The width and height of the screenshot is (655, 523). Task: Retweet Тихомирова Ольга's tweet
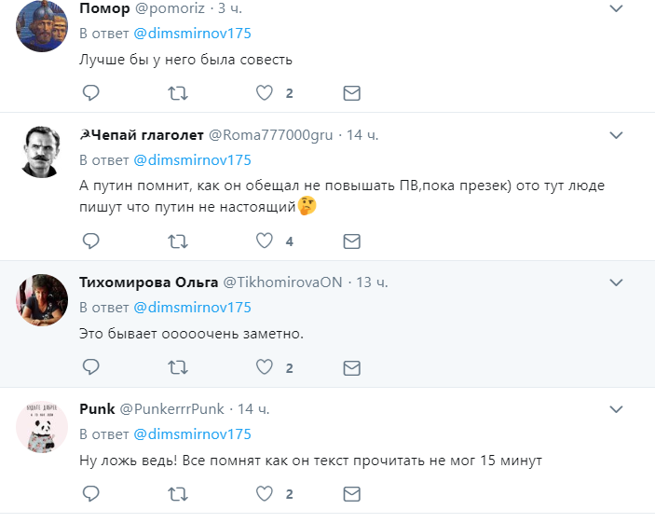(x=178, y=367)
